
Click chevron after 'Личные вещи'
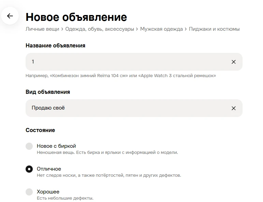click(x=62, y=29)
